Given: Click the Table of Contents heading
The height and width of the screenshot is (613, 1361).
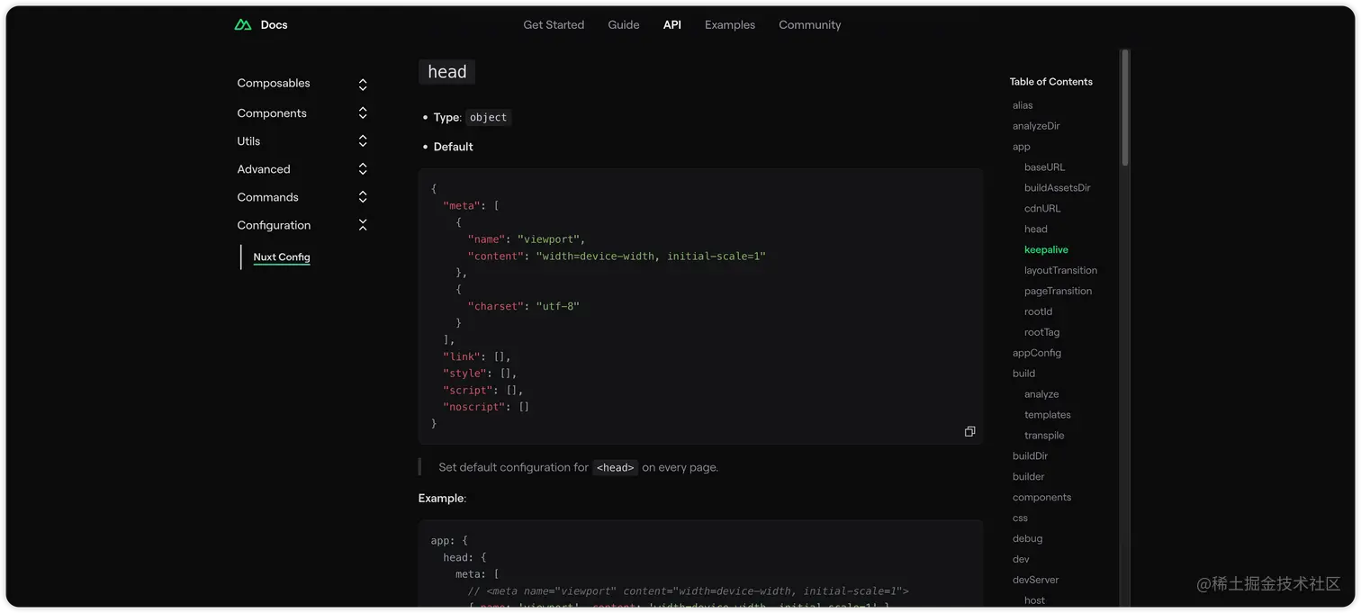Looking at the screenshot, I should pyautogui.click(x=1050, y=82).
